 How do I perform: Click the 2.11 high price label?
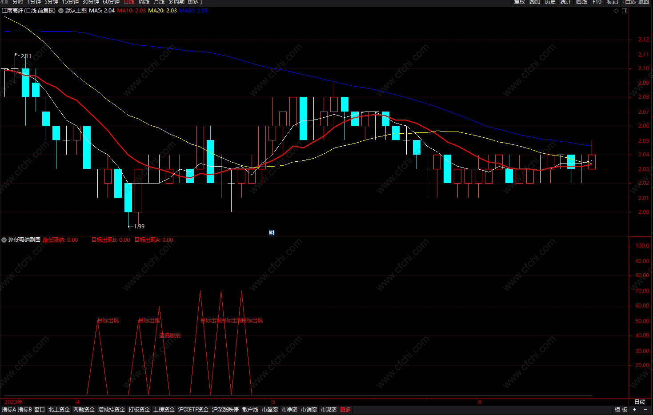point(26,56)
